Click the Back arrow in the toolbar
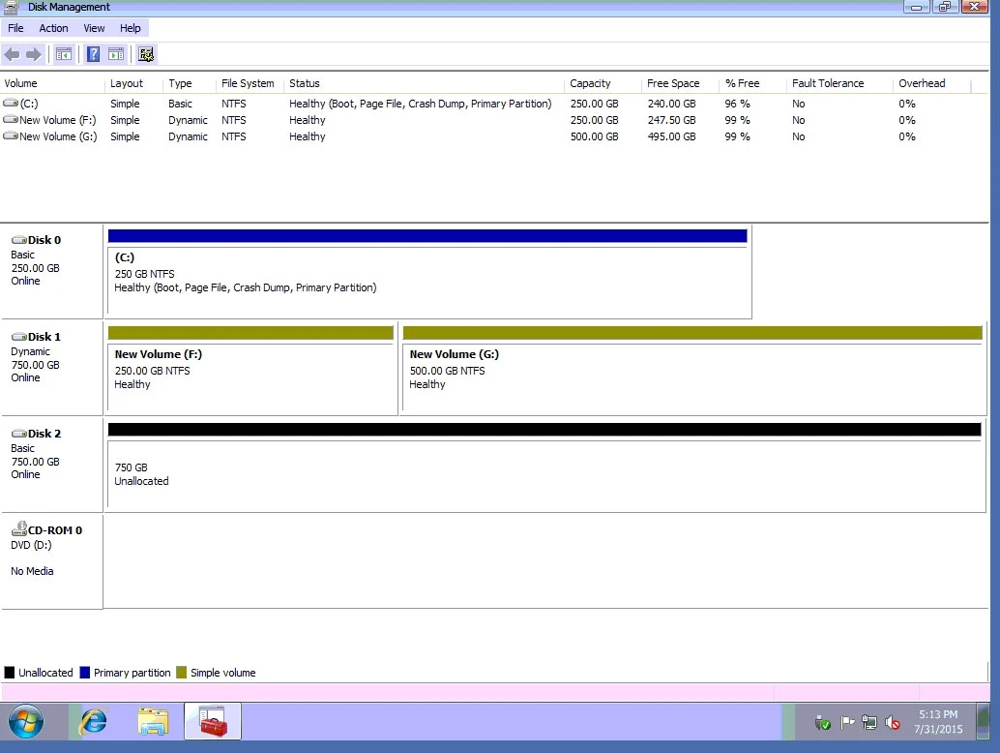The image size is (1000, 753). [13, 54]
